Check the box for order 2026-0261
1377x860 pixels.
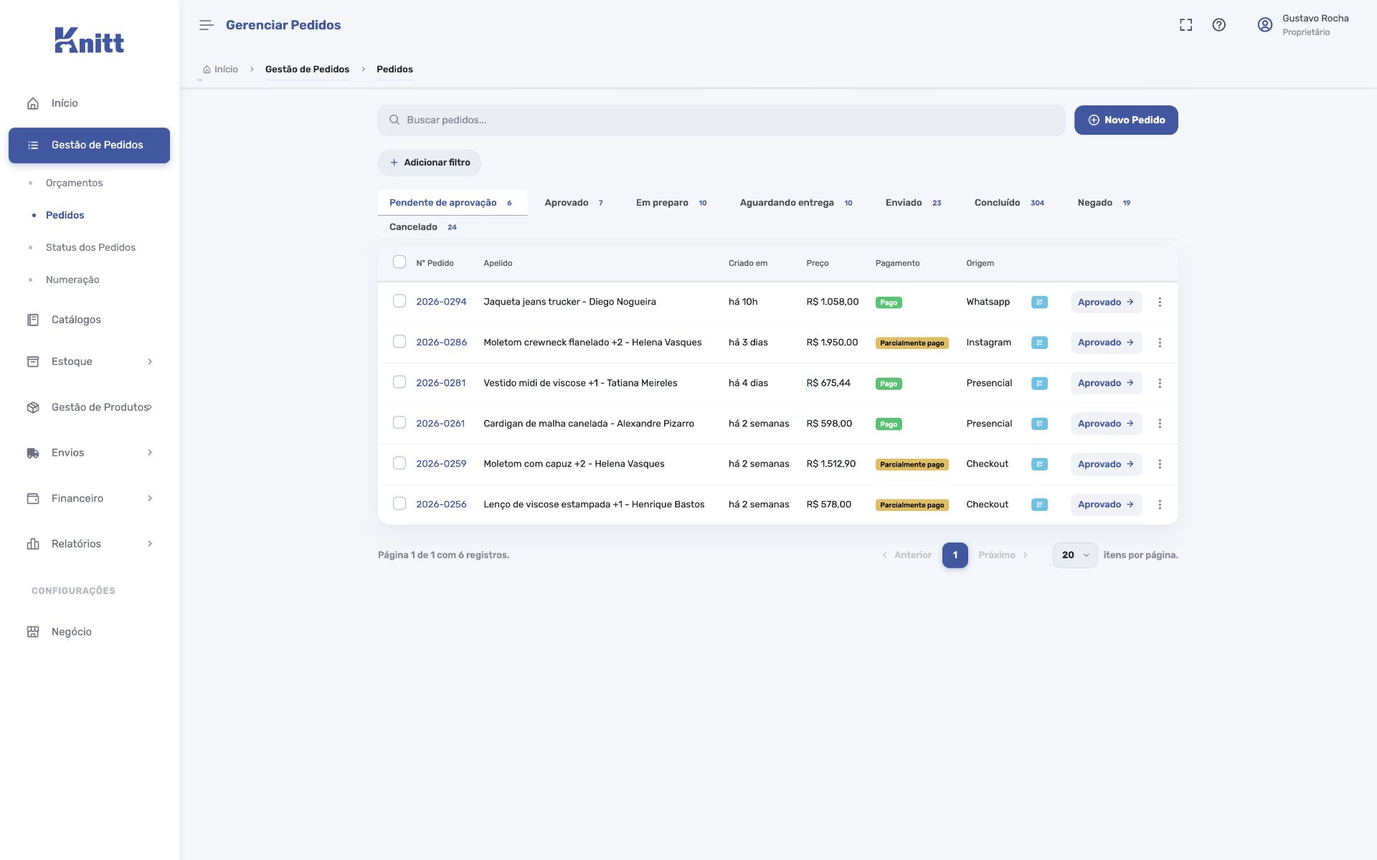[x=399, y=422]
